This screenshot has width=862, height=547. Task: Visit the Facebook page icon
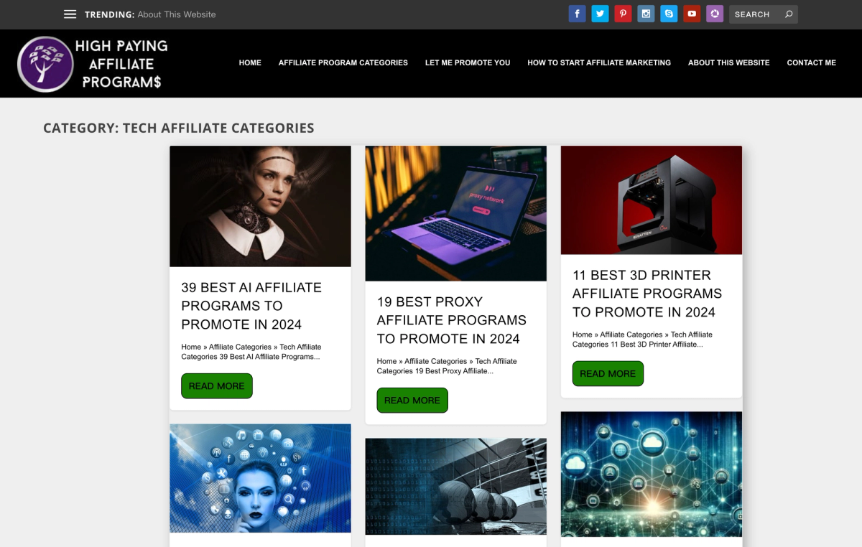(577, 14)
